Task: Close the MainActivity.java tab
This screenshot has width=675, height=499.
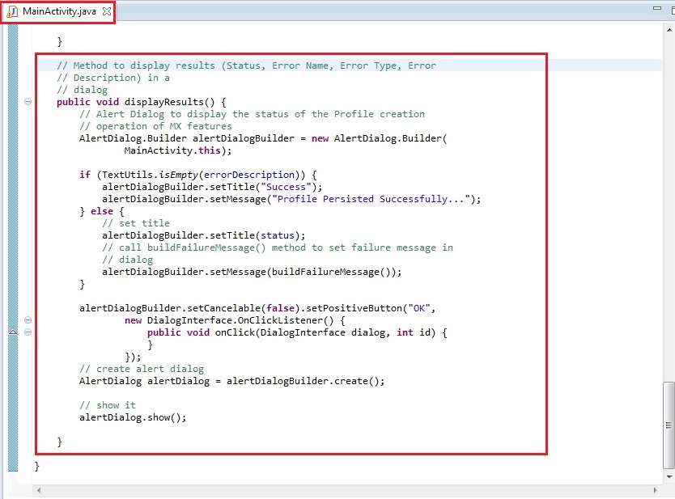Action: pos(107,11)
